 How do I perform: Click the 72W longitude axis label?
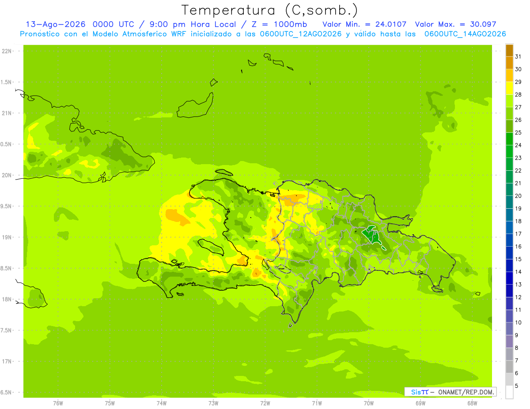click(x=265, y=403)
